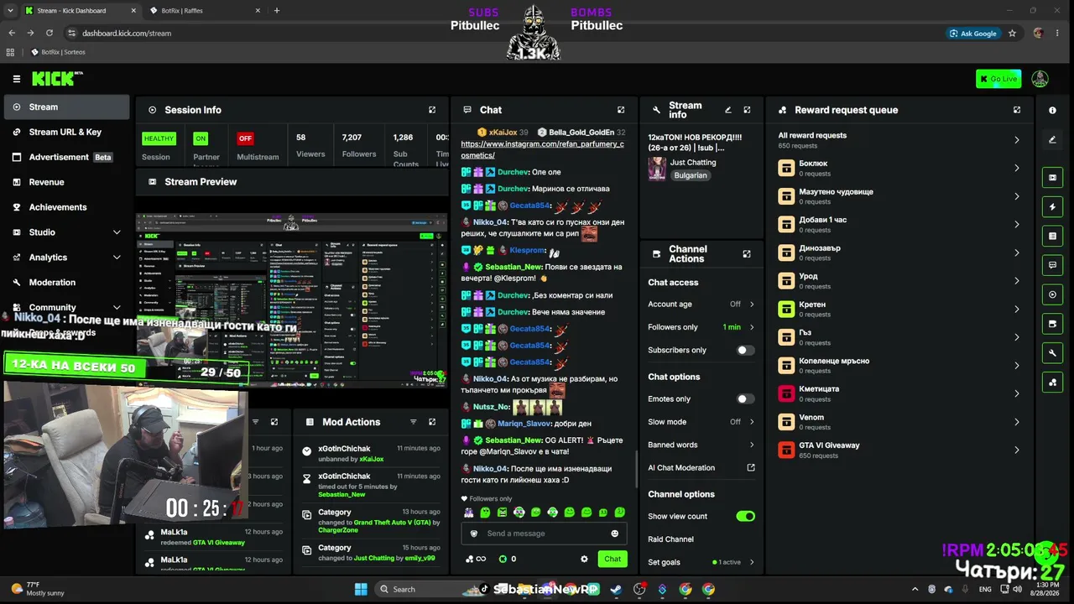
Task: Open the weather widget on the taskbar
Action: [38, 589]
